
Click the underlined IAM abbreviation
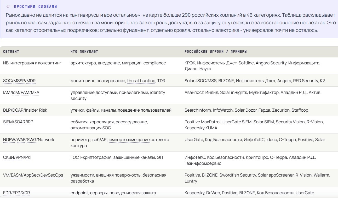(x=7, y=93)
